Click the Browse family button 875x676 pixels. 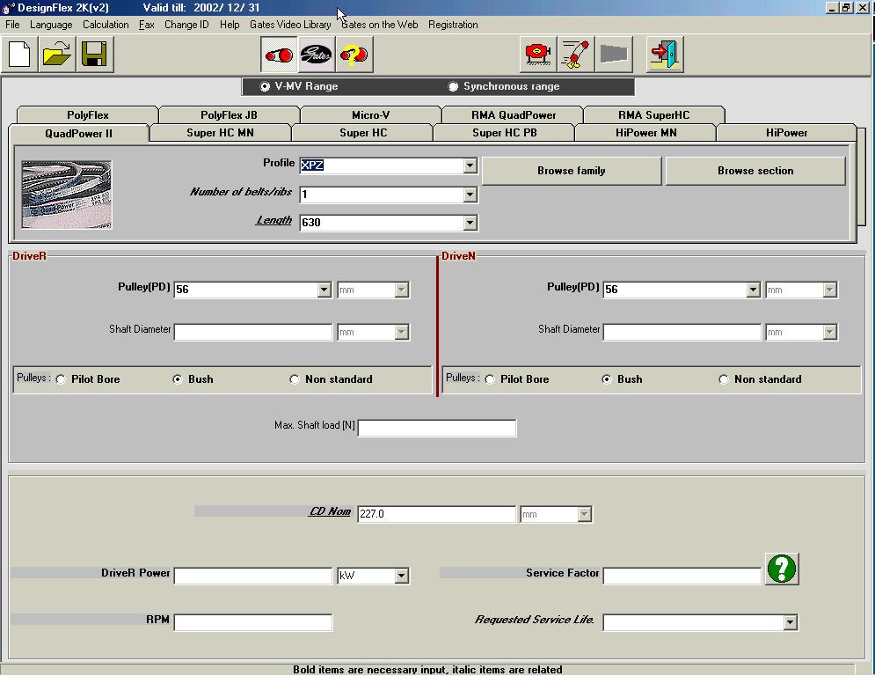point(572,171)
